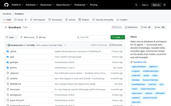Select the airtable-alternative topic tag
The width and height of the screenshot is (171, 106).
pos(151,71)
